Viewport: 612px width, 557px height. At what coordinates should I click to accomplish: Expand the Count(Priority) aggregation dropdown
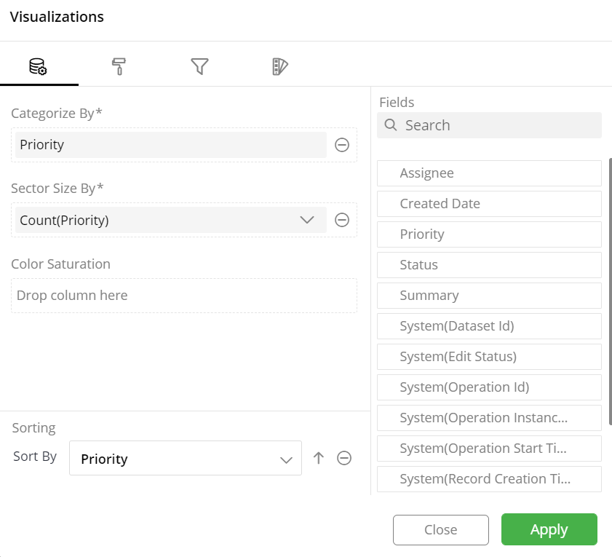307,220
